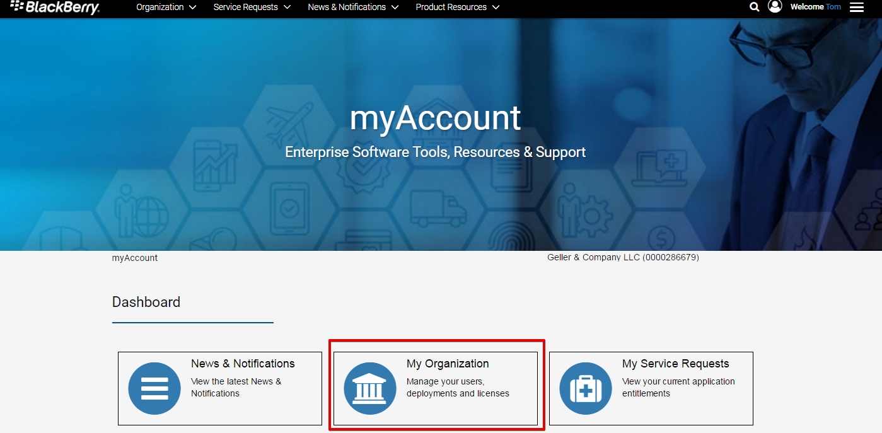Open the My Organization card title
Viewport: 882px width, 433px height.
pos(448,364)
